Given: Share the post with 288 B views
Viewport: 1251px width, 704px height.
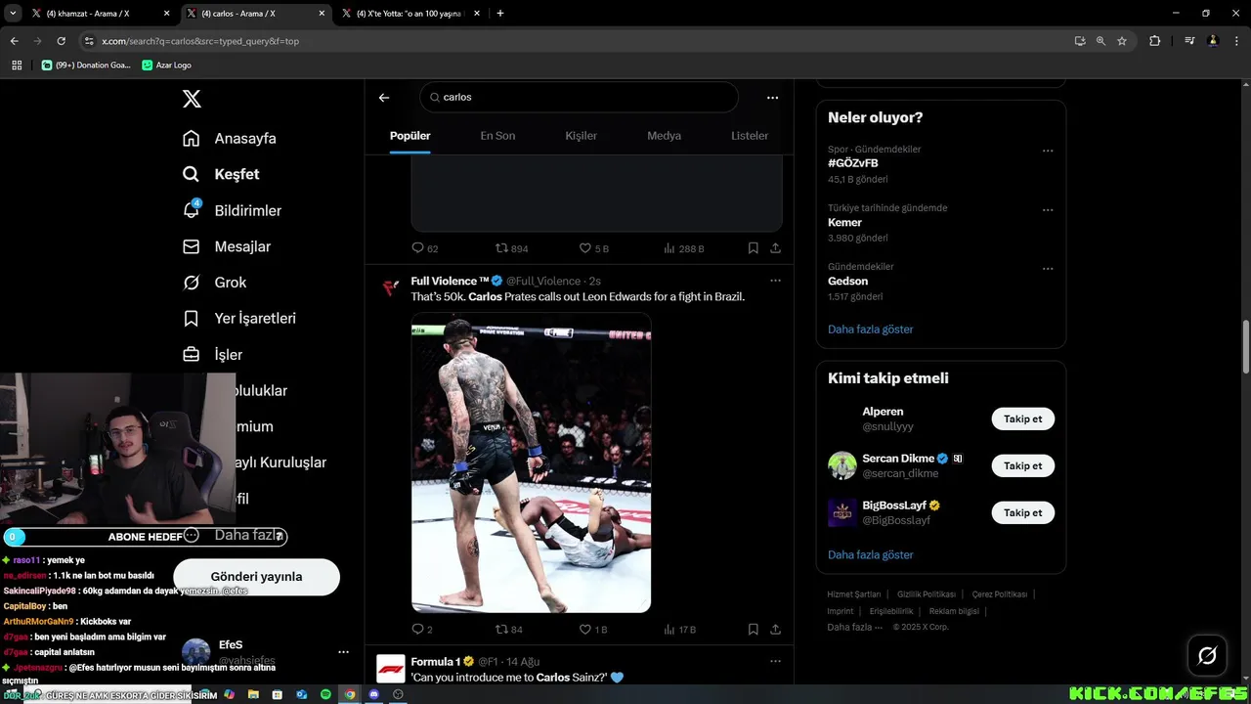Looking at the screenshot, I should point(775,248).
